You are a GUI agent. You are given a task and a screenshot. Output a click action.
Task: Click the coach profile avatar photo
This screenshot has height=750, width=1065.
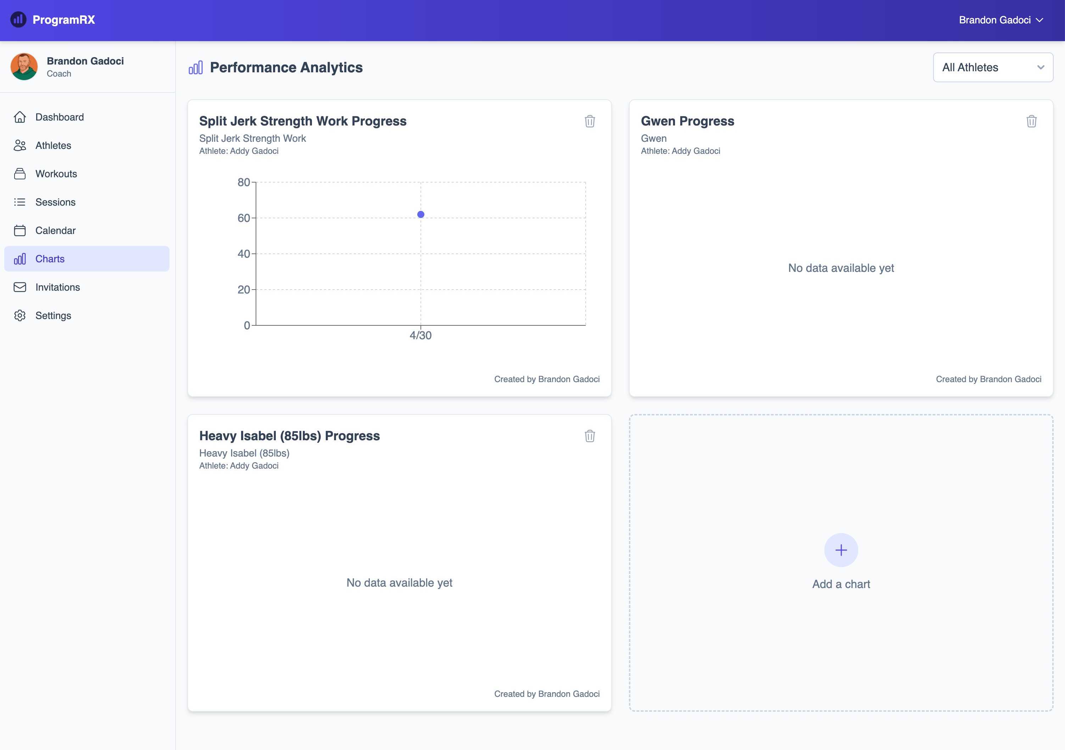pos(24,67)
